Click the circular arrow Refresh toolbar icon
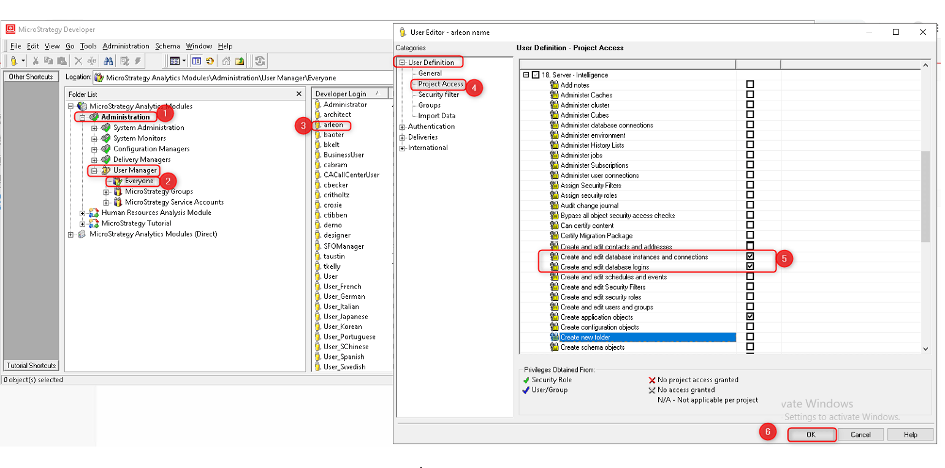 tap(210, 61)
